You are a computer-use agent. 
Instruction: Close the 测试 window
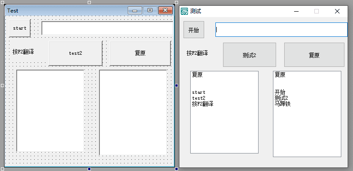(x=337, y=11)
